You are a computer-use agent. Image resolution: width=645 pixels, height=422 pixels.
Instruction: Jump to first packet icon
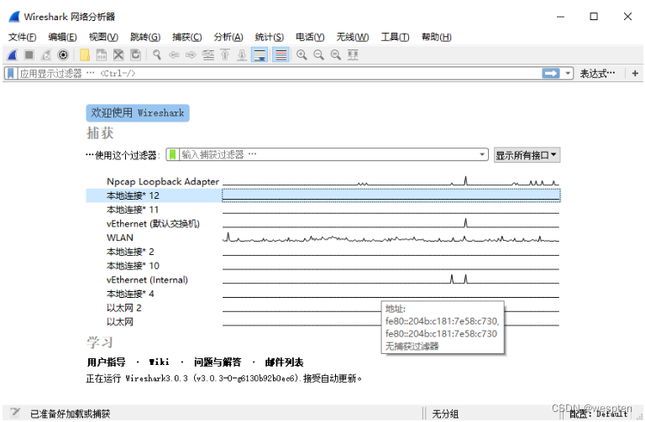[225, 55]
